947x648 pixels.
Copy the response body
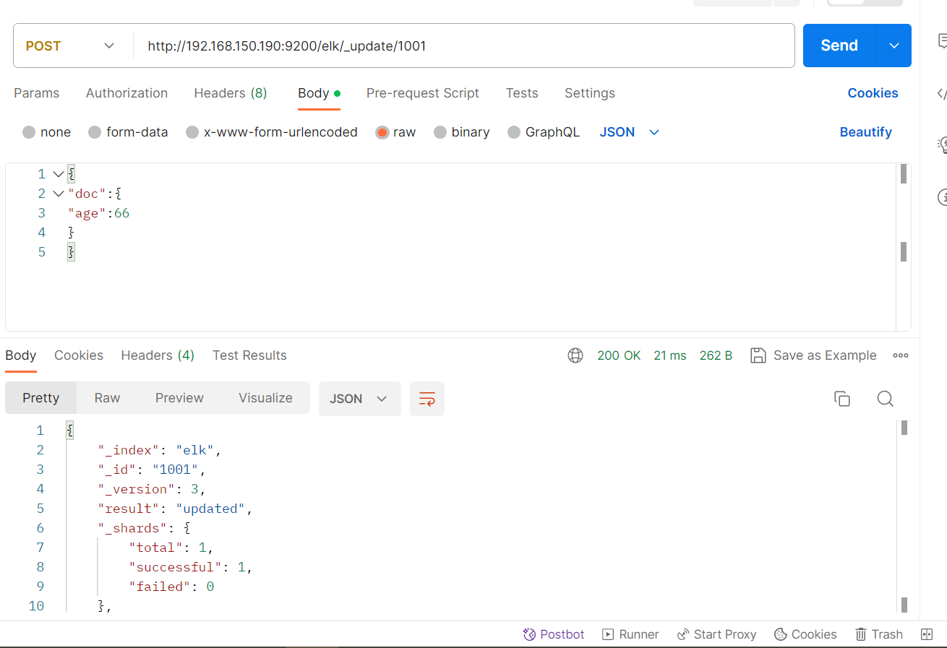[x=842, y=399]
